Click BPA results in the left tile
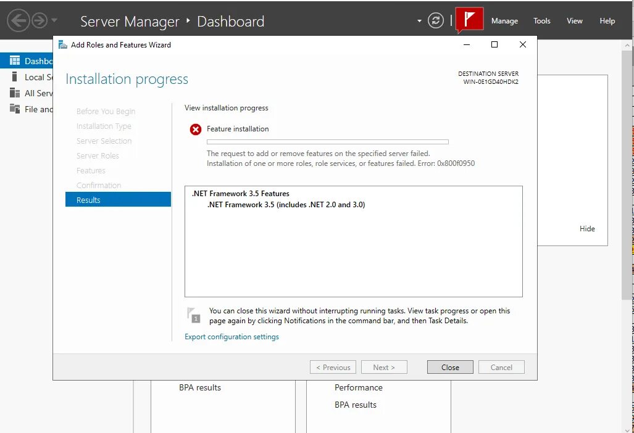634x433 pixels. tap(200, 387)
